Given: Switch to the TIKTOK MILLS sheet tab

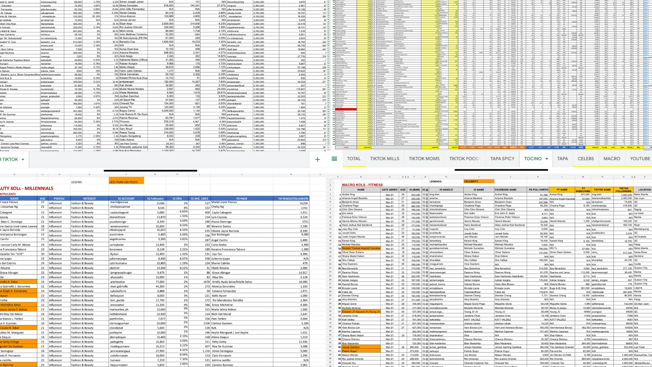Looking at the screenshot, I should [x=384, y=159].
